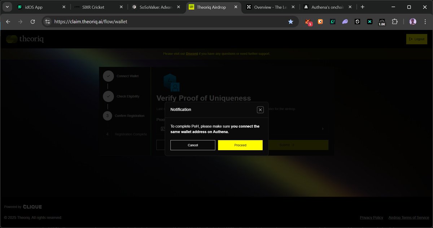Image resolution: width=433 pixels, height=228 pixels.
Task: Open the orange one-eyed extension icon
Action: pos(320,22)
